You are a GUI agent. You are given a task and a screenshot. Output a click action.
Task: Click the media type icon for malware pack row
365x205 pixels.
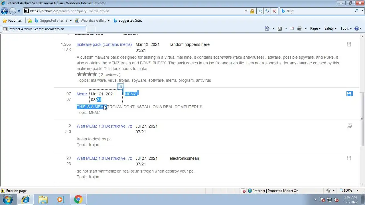(x=349, y=44)
